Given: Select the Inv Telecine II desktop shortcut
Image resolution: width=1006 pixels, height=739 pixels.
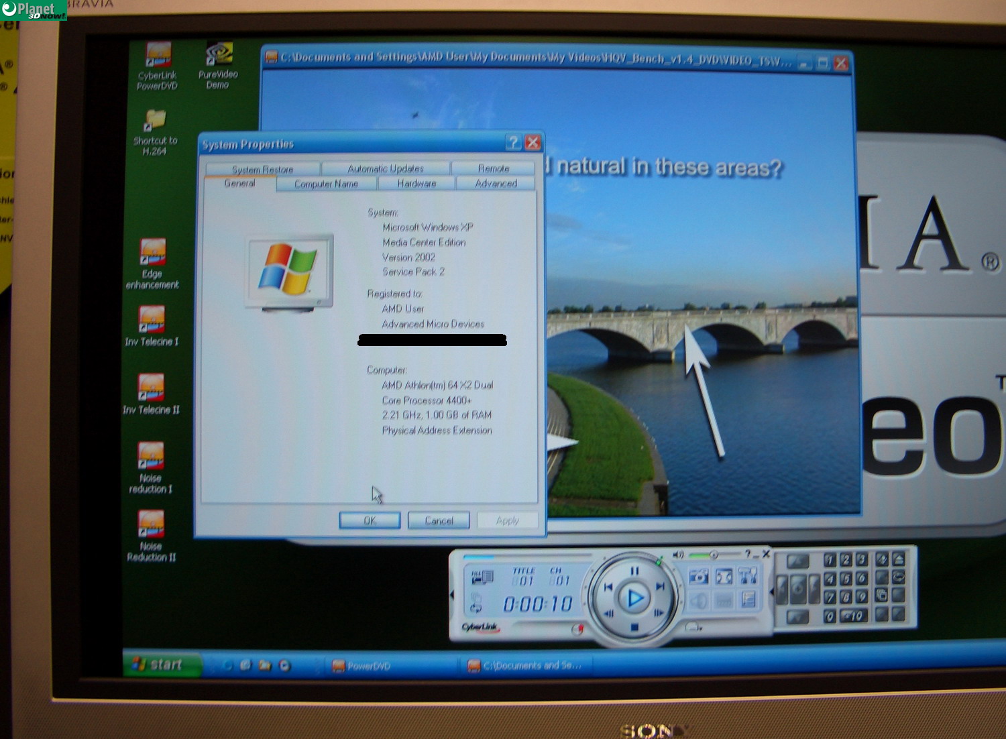Looking at the screenshot, I should coord(151,394).
